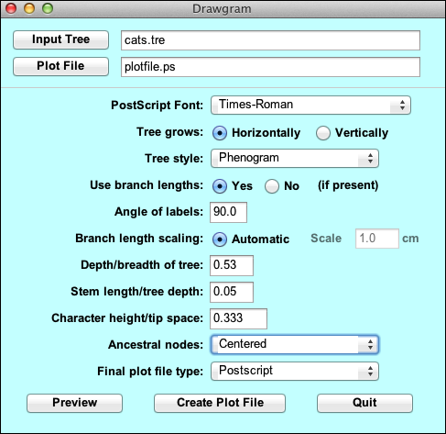Screen dimensions: 446x434
Task: Click the Depth/breadth of tree field
Action: [x=232, y=265]
